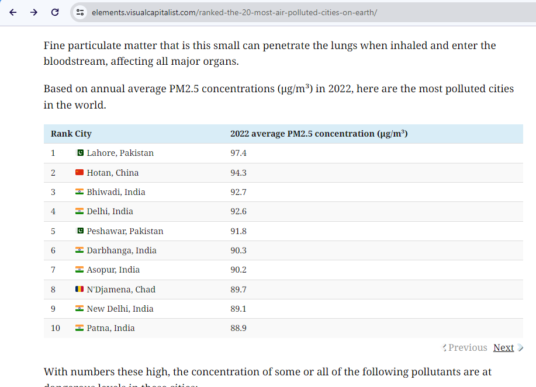536x387 pixels.
Task: Sort by 2022 average PM2.5 header
Action: pyautogui.click(x=319, y=134)
